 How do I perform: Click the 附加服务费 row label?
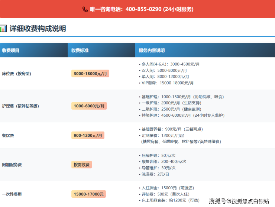(12, 165)
